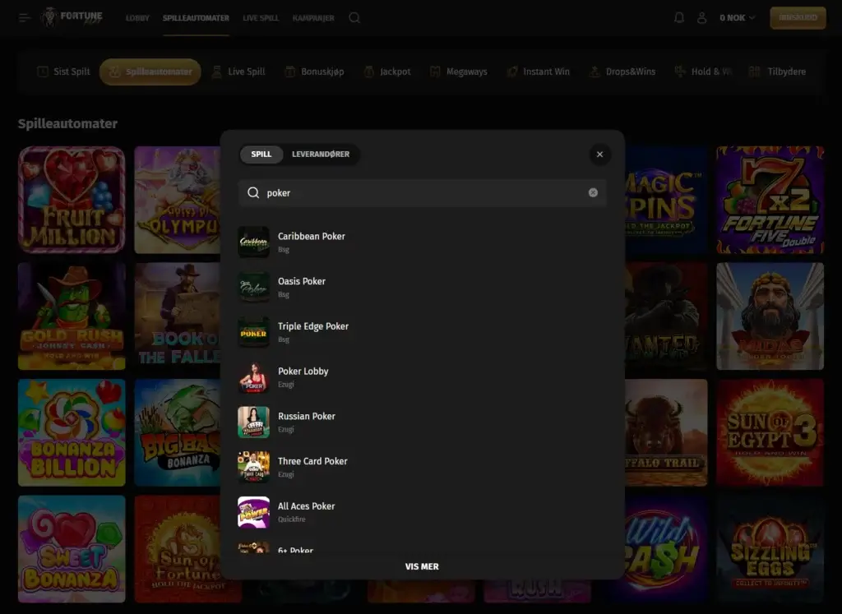The width and height of the screenshot is (842, 614).
Task: Select the Drops&Wins category
Action: click(623, 72)
